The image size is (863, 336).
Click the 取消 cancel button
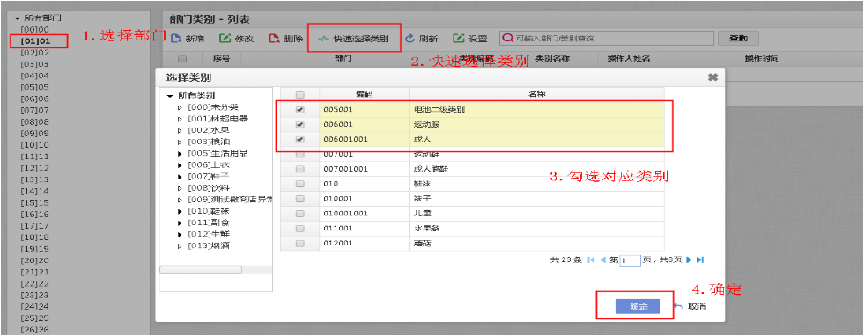[x=691, y=307]
